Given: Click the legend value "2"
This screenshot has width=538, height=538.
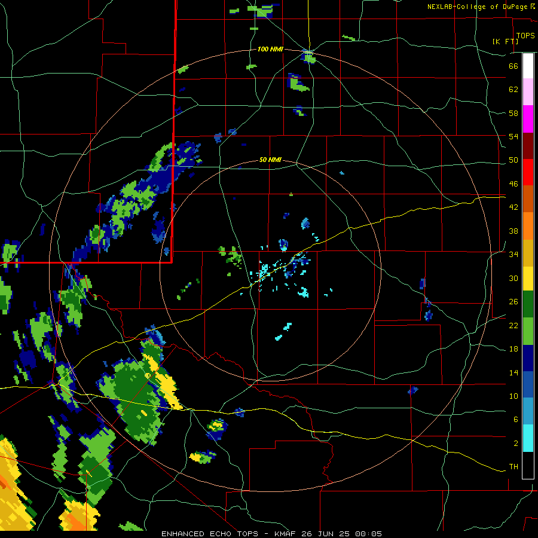Looking at the screenshot, I should point(516,444).
